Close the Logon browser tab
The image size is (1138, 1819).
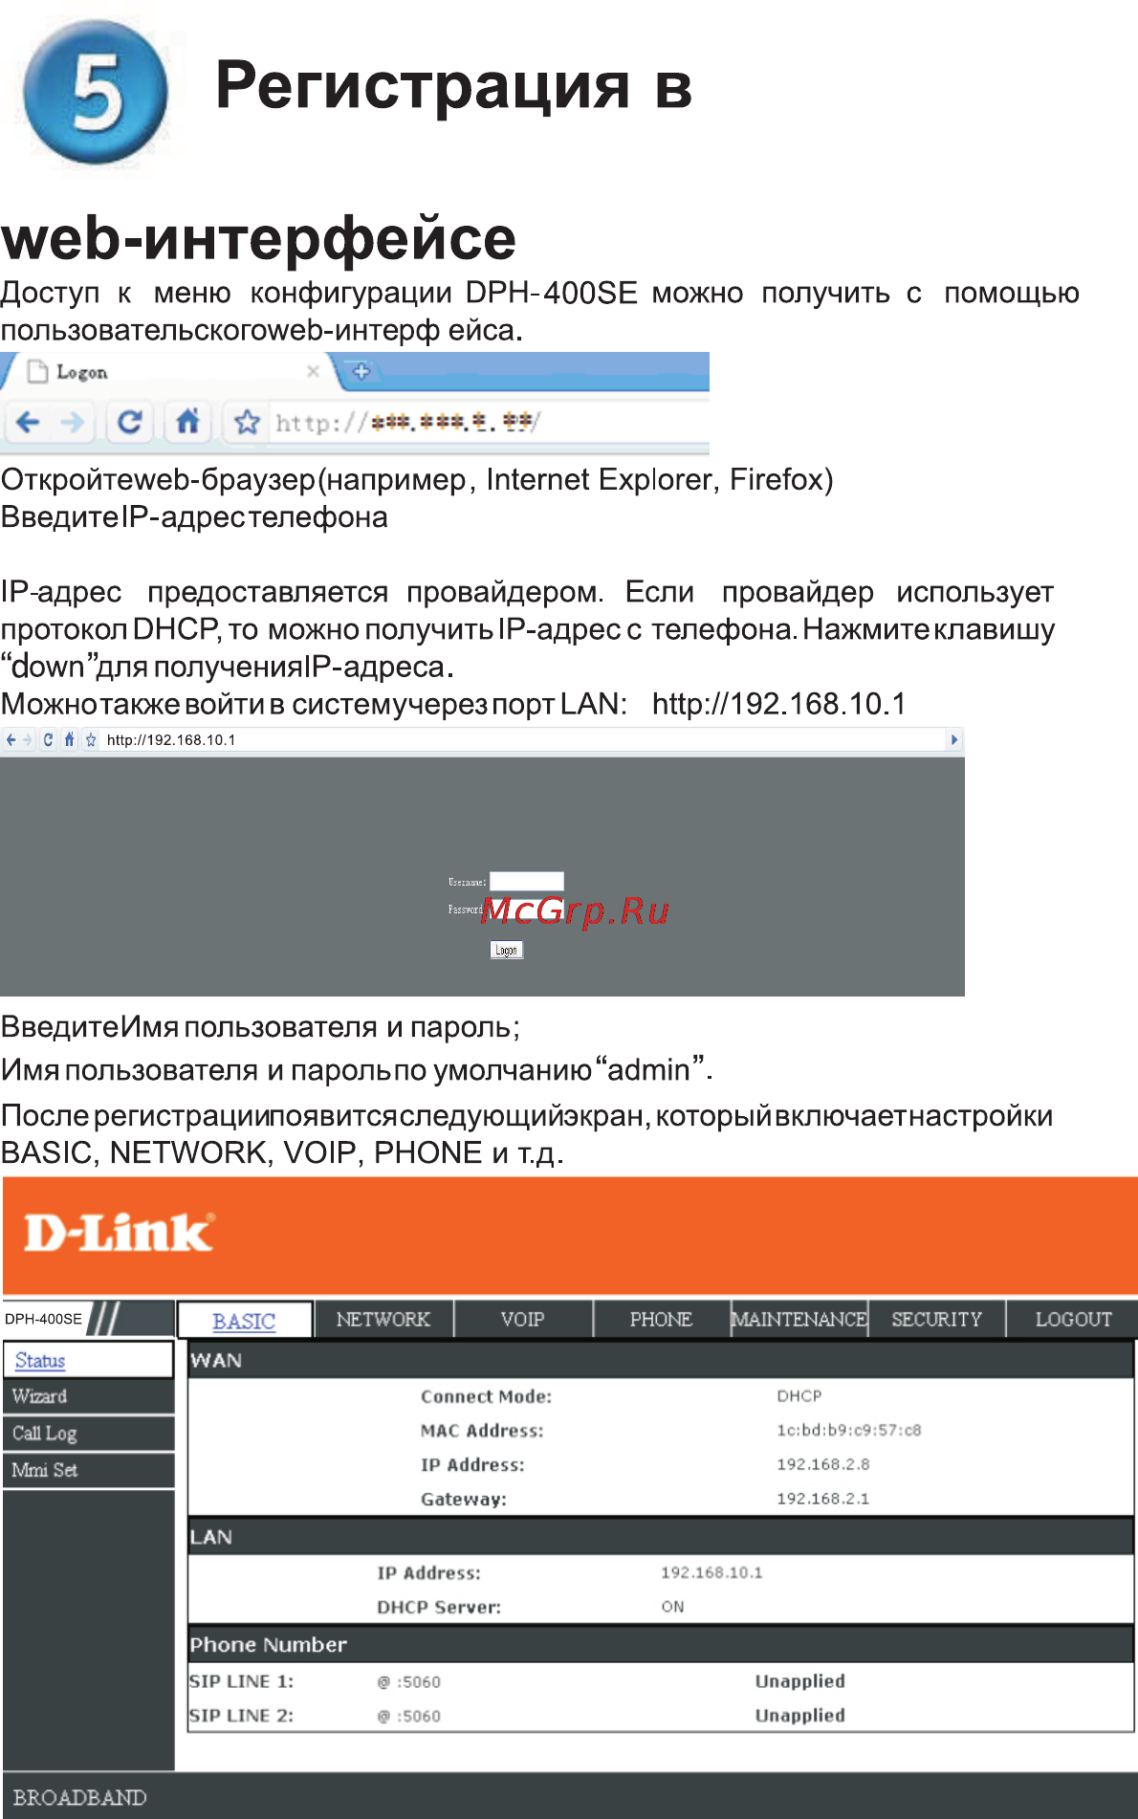pos(313,371)
